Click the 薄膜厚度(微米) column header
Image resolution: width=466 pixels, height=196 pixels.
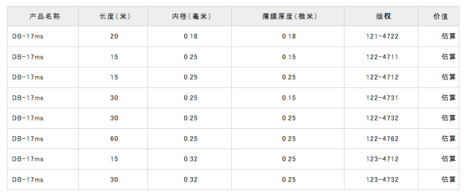(289, 16)
